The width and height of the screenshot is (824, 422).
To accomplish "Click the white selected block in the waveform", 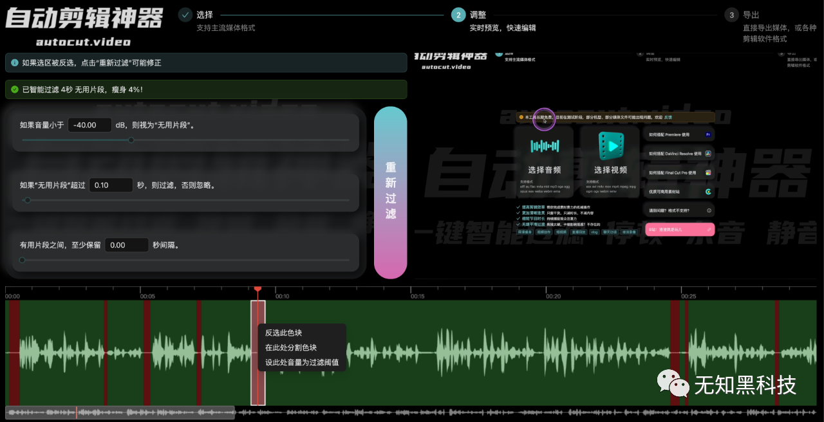I will tap(257, 353).
